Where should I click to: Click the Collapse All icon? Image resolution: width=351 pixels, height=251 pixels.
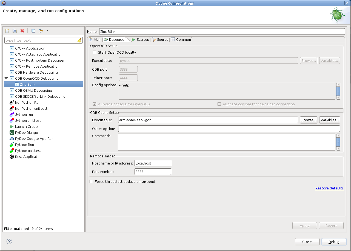point(33,31)
